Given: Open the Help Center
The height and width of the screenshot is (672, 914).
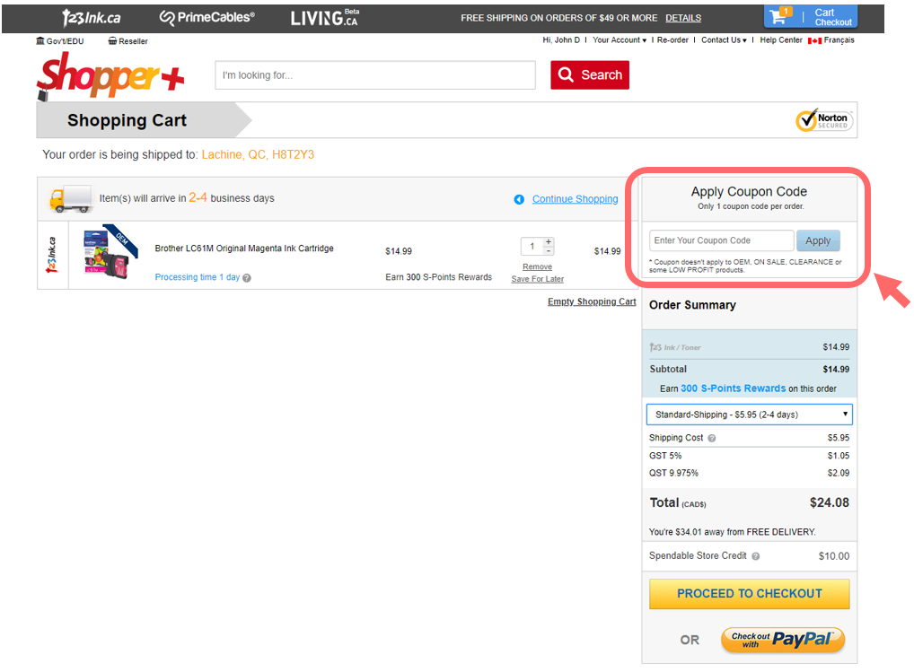Looking at the screenshot, I should tap(781, 40).
